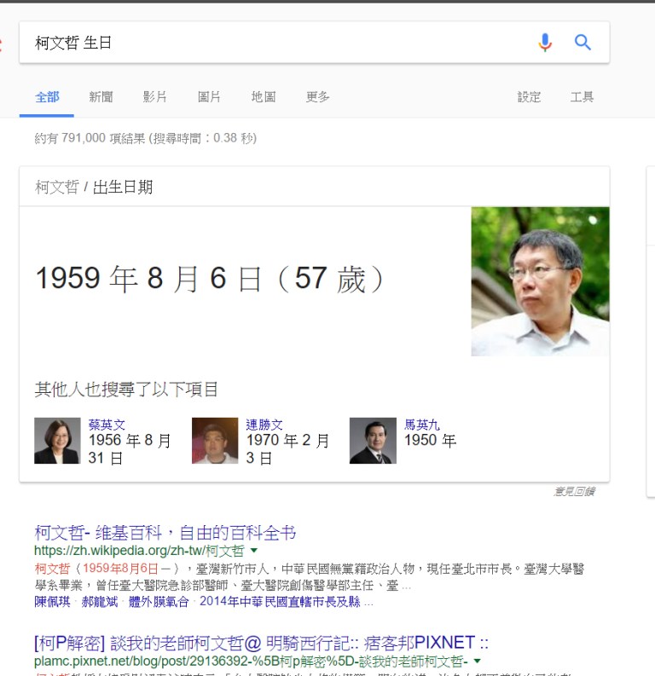Switch to the 新聞 tab
This screenshot has height=676, width=655.
(x=101, y=97)
